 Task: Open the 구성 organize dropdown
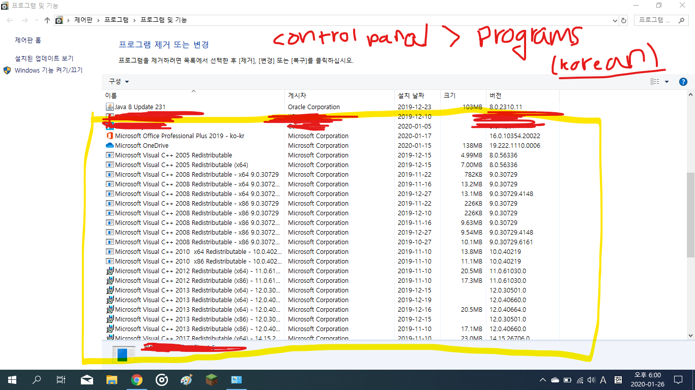coord(119,82)
